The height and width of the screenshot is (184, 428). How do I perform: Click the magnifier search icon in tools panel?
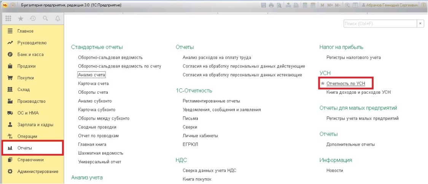[x=45, y=19]
